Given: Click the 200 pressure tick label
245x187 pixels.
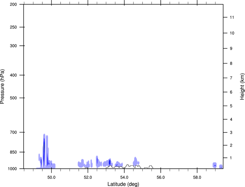Looking at the screenshot, I should pyautogui.click(x=13, y=4).
